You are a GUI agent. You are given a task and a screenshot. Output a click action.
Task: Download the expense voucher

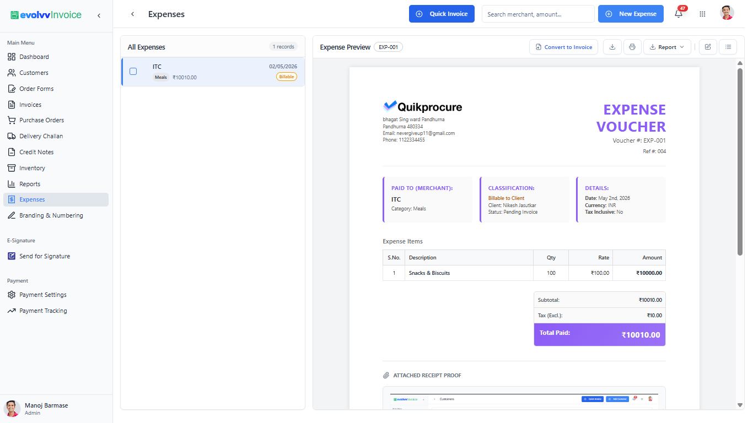pyautogui.click(x=612, y=47)
